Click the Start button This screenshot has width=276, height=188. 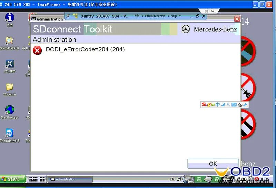tap(12, 179)
